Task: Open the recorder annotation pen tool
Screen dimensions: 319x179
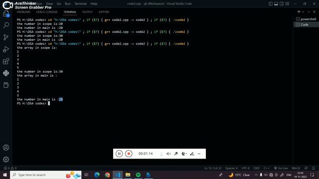Action: (192, 154)
